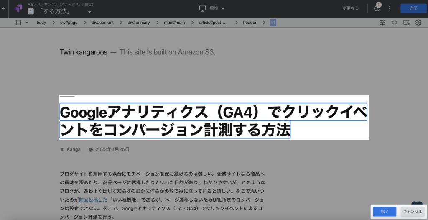Select div#content in the breadcrumb

point(102,23)
